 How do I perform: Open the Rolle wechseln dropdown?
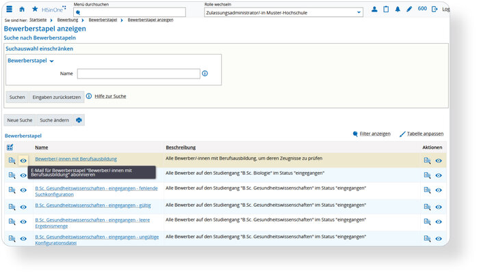[x=283, y=12]
